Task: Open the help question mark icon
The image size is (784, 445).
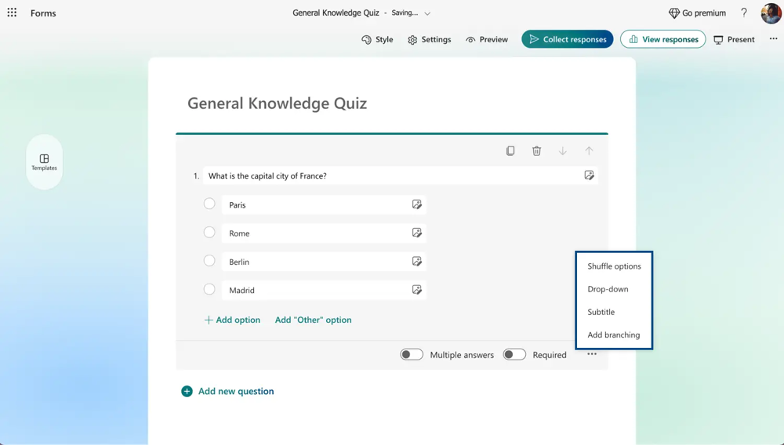Action: point(744,13)
